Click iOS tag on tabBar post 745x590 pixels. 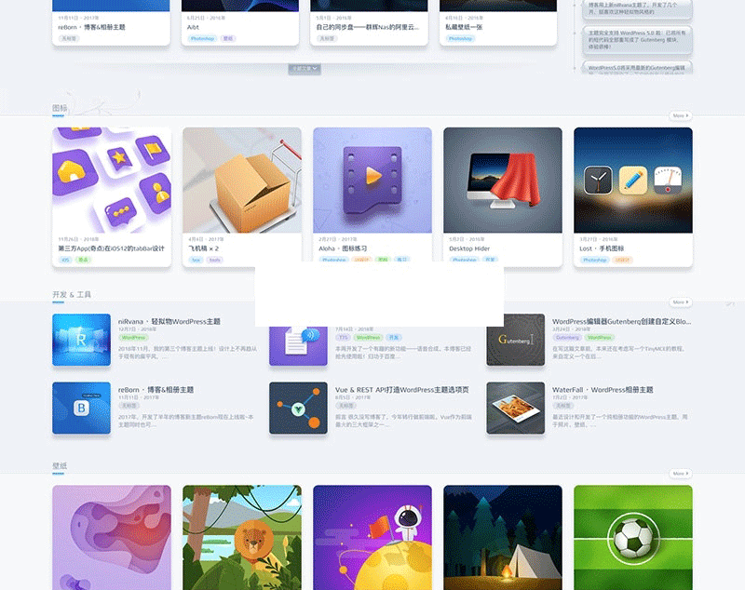[x=65, y=260]
